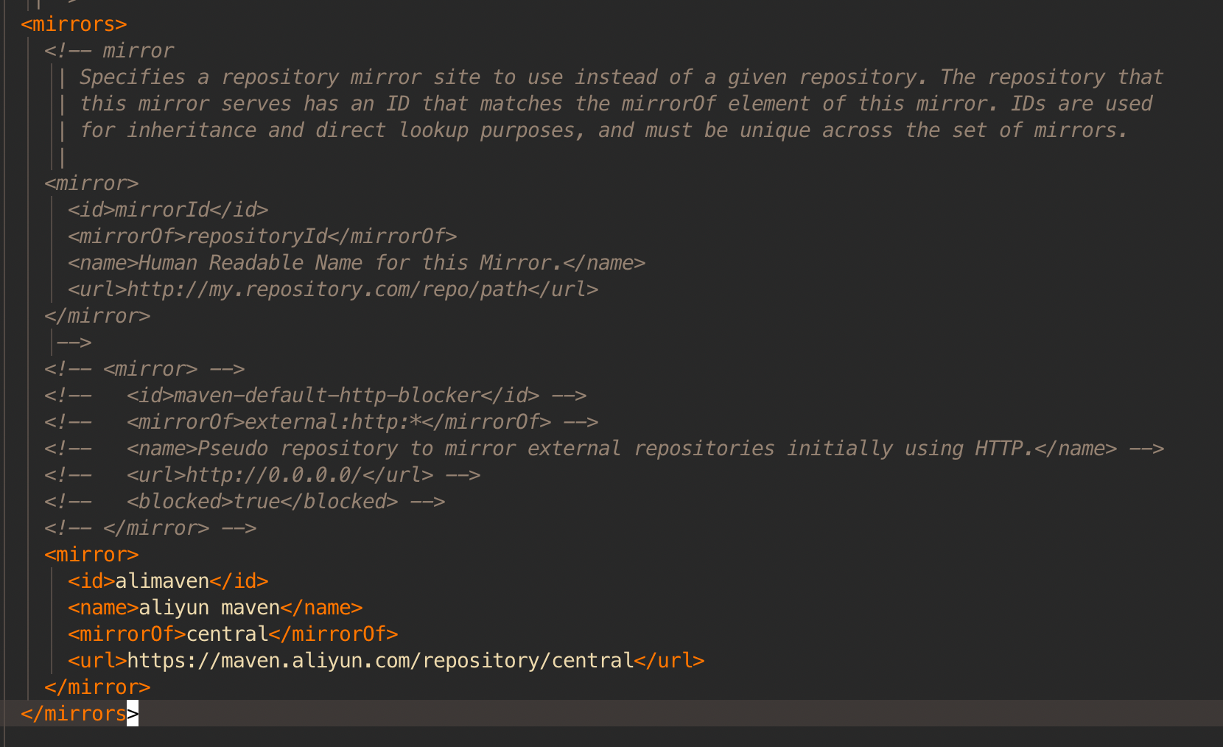This screenshot has width=1223, height=747.
Task: Click the orange opening mirror tag
Action: click(91, 555)
